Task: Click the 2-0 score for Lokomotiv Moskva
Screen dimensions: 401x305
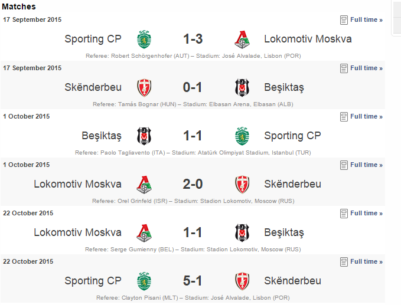Action: pyautogui.click(x=193, y=184)
